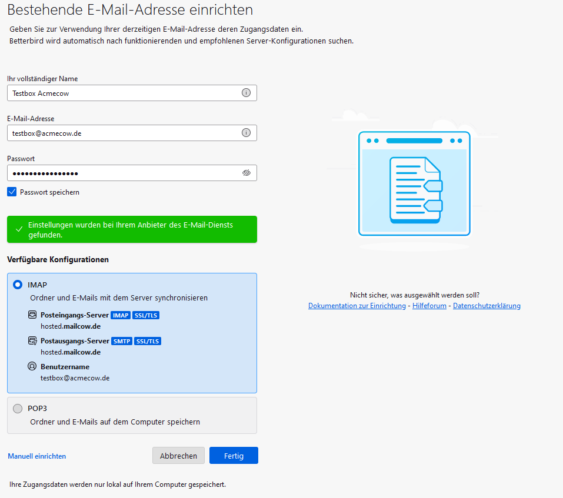Reveal the password with the eye icon
The width and height of the screenshot is (563, 498).
click(x=246, y=172)
